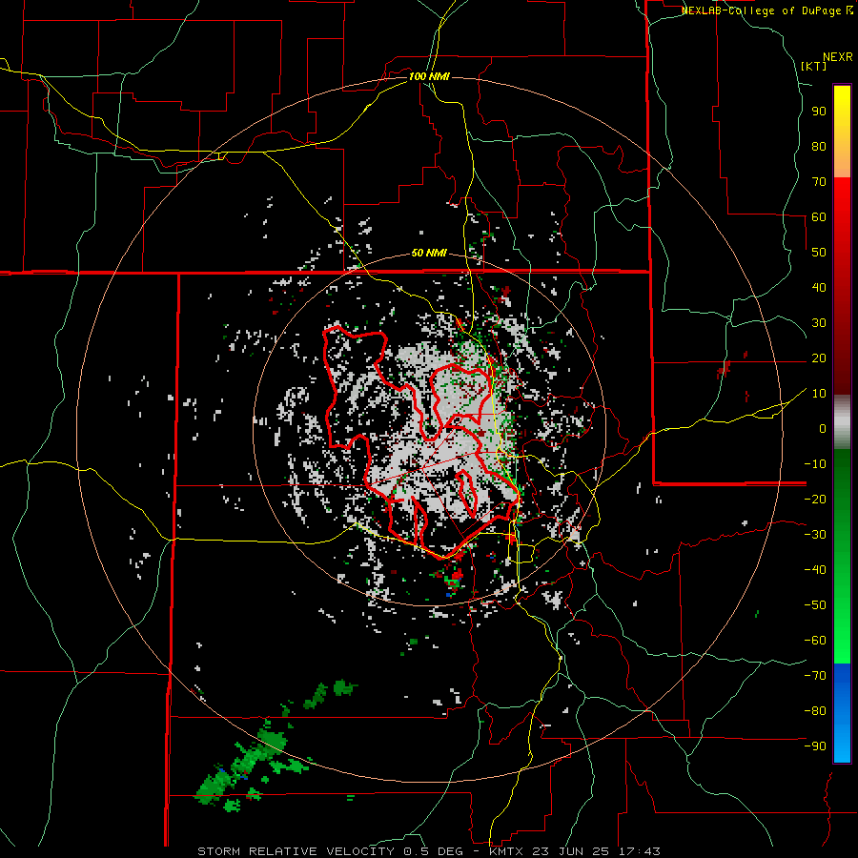Click the 50 NMI range ring label
This screenshot has width=858, height=858.
pyautogui.click(x=429, y=253)
